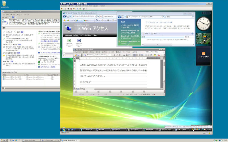
Task: Open the font color dropdown arrow in Word
Action: tap(160, 55)
